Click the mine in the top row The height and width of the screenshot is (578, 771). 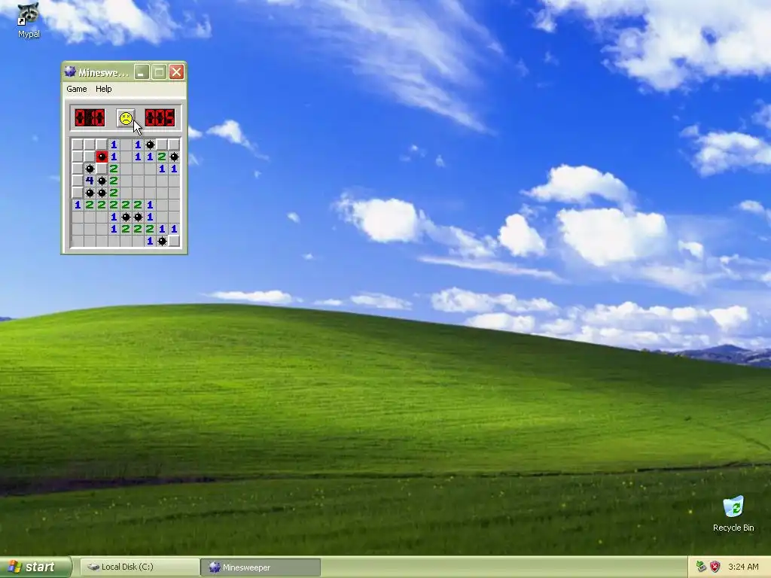tap(150, 144)
